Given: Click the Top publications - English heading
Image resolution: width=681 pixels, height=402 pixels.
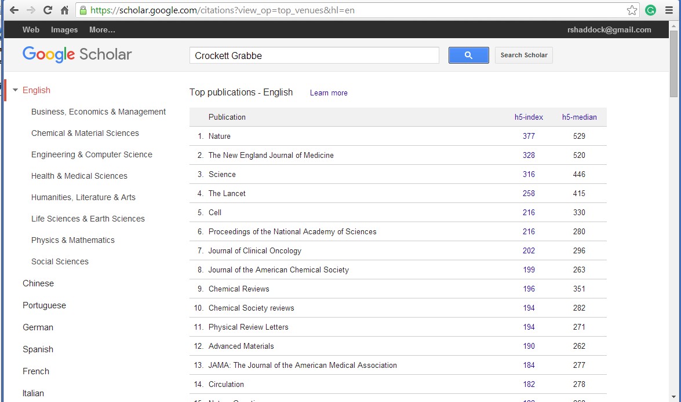Looking at the screenshot, I should 241,93.
